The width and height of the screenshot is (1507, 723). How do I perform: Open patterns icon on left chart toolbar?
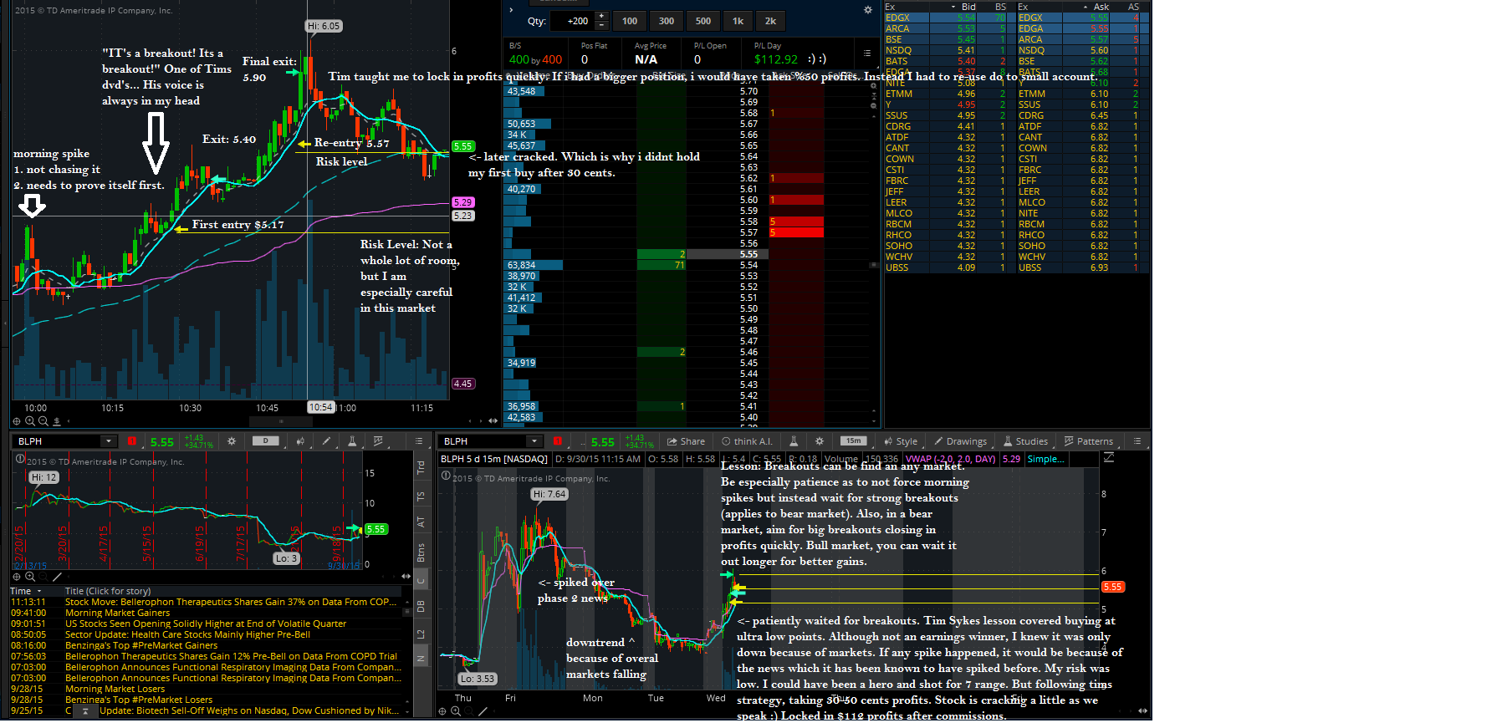pyautogui.click(x=378, y=441)
